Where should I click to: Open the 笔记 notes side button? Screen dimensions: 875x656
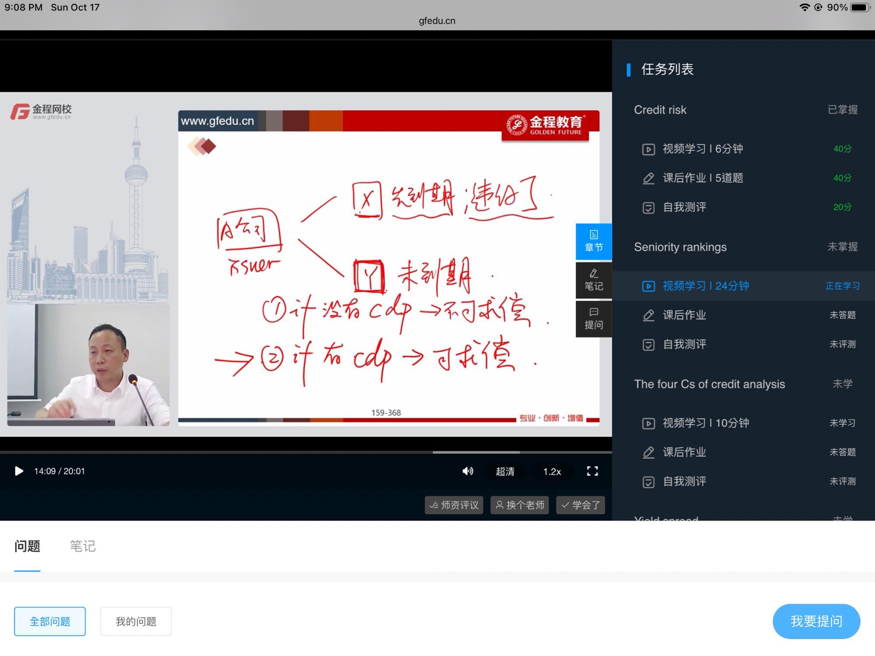593,280
